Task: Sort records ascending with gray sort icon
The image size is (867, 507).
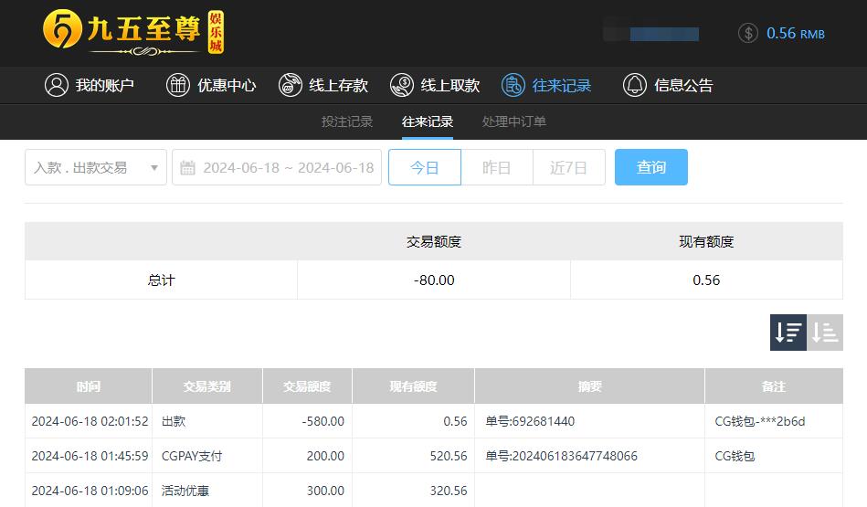Action: click(825, 333)
